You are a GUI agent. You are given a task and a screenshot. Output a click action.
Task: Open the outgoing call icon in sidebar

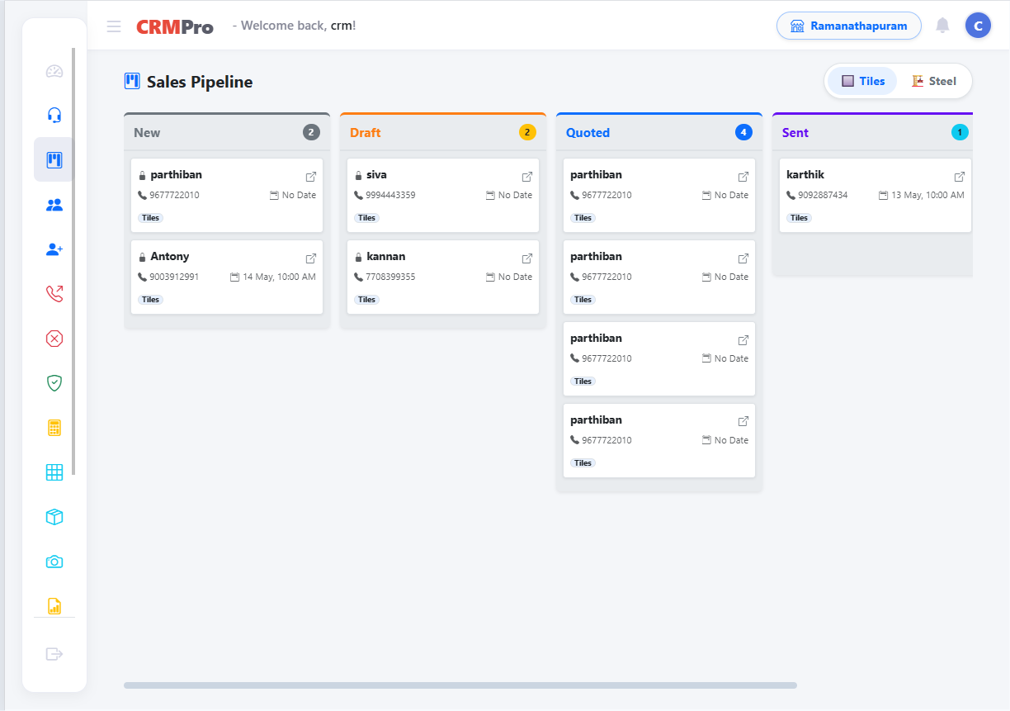pyautogui.click(x=54, y=293)
